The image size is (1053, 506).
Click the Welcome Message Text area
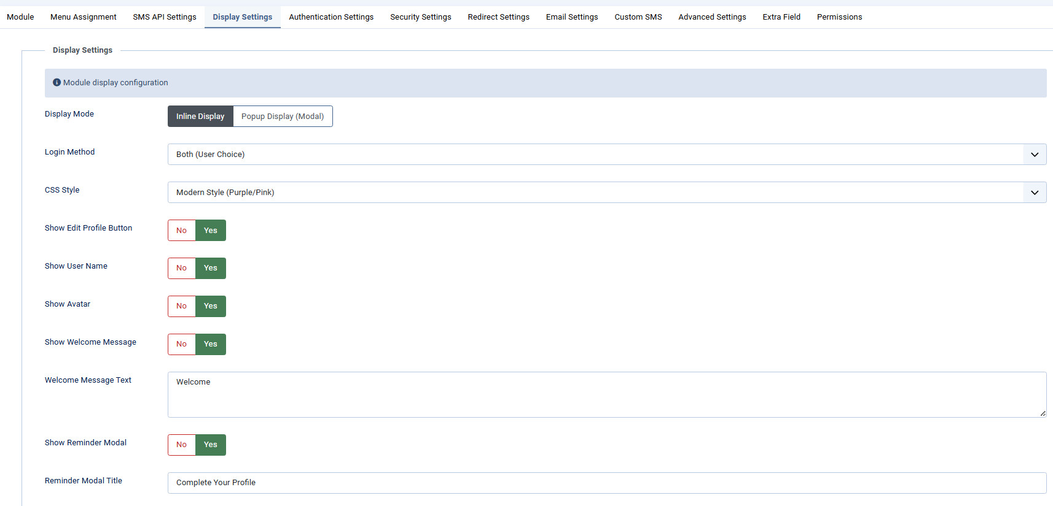606,394
